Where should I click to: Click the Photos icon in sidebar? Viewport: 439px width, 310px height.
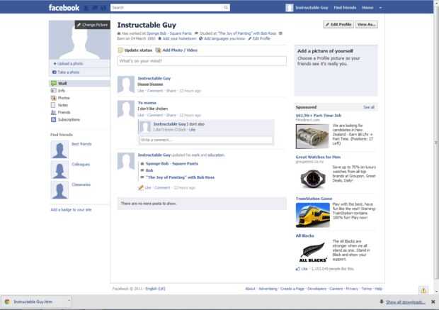pyautogui.click(x=54, y=98)
